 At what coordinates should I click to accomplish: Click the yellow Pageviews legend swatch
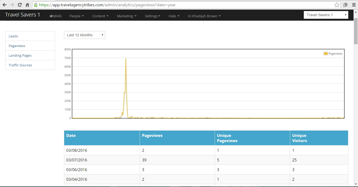tap(326, 54)
